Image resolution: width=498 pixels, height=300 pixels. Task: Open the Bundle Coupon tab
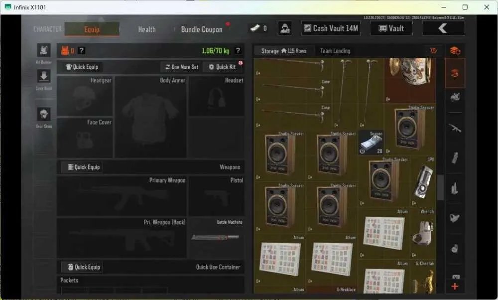click(x=202, y=29)
